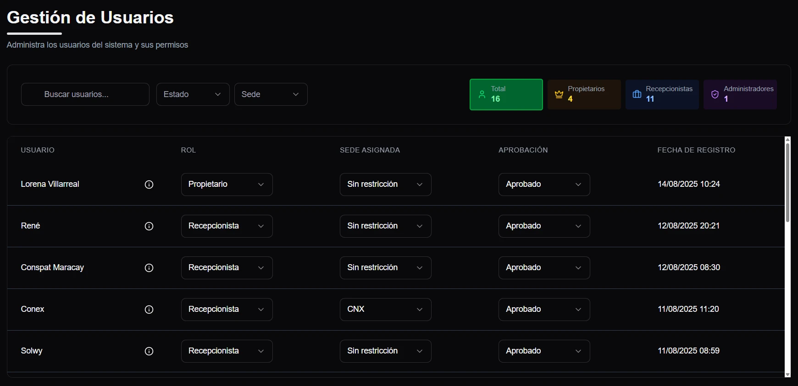
Task: Click the SEDE ASIGNADA column header
Action: [370, 150]
